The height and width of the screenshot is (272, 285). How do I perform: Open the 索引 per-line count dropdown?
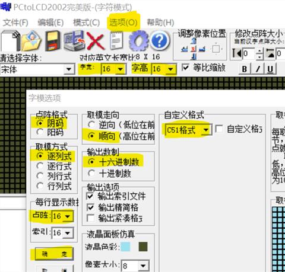point(68,233)
